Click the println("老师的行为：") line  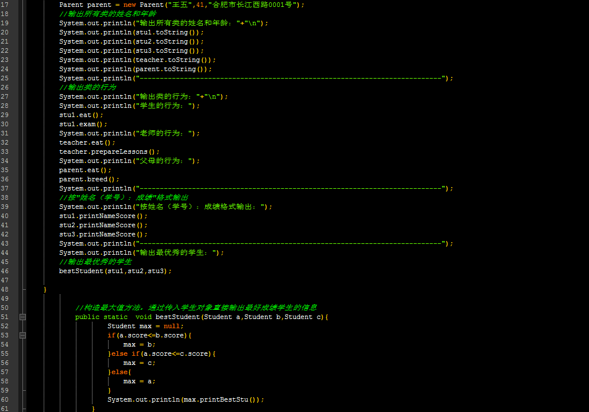pyautogui.click(x=130, y=134)
